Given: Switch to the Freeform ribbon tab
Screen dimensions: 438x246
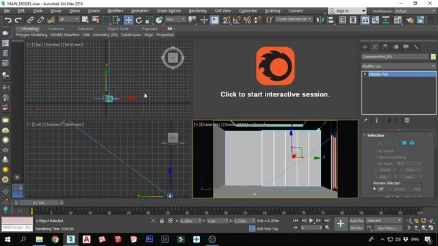Looking at the screenshot, I should pyautogui.click(x=56, y=29).
